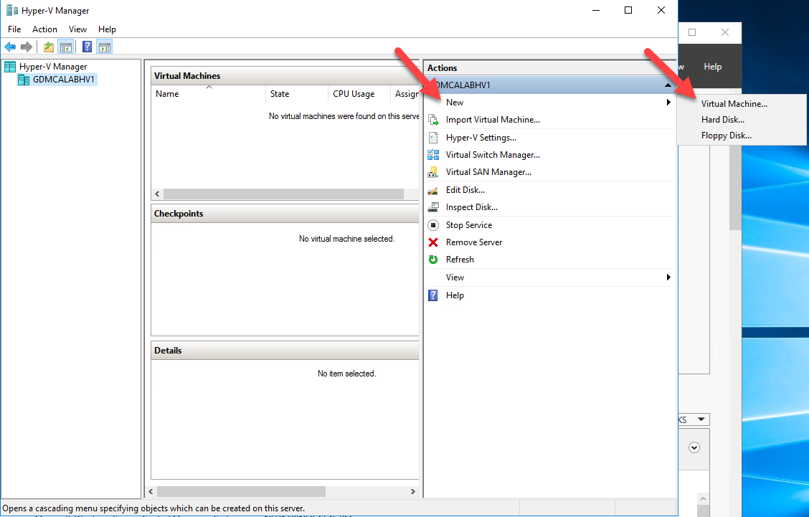Click the Up One Level folder icon

49,47
